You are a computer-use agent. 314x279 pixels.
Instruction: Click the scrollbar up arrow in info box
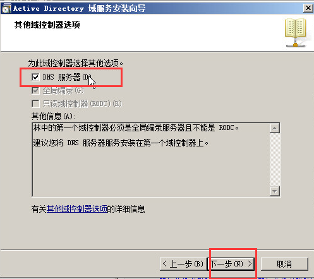[275, 128]
